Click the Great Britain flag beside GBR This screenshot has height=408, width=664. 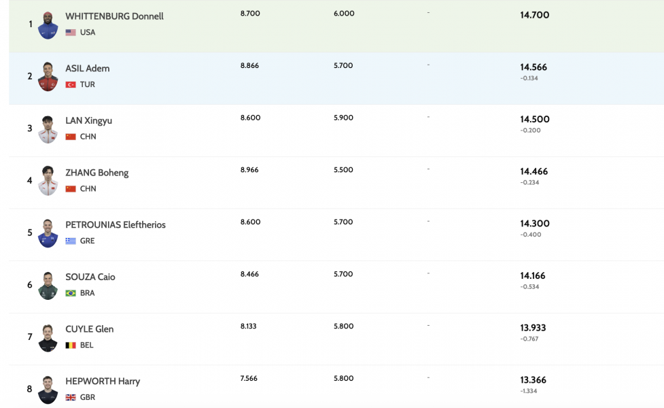pyautogui.click(x=71, y=398)
